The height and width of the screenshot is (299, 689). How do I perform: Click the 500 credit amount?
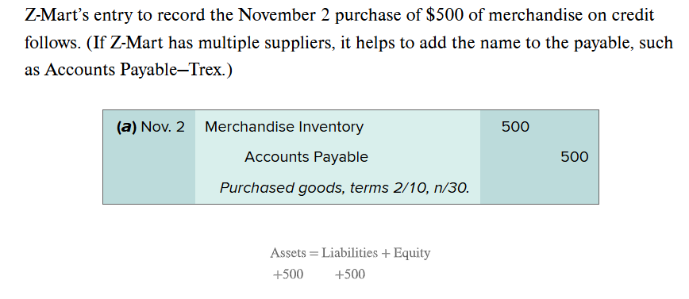click(575, 157)
